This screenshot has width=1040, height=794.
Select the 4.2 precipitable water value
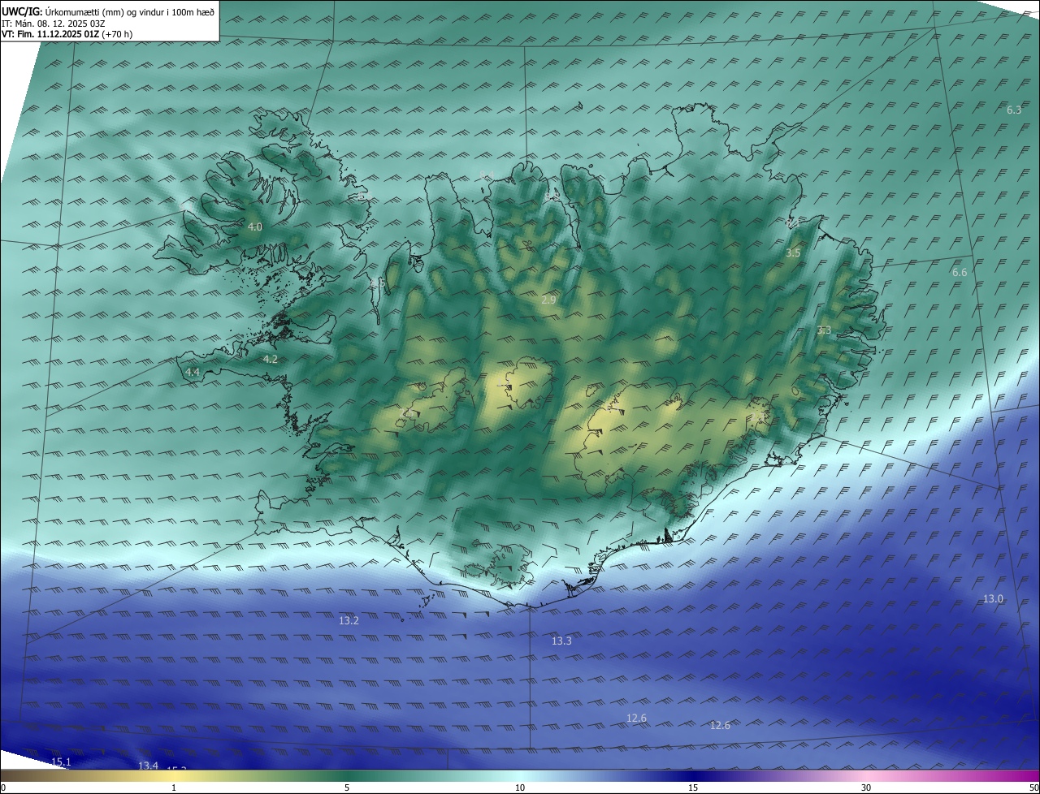pos(271,359)
